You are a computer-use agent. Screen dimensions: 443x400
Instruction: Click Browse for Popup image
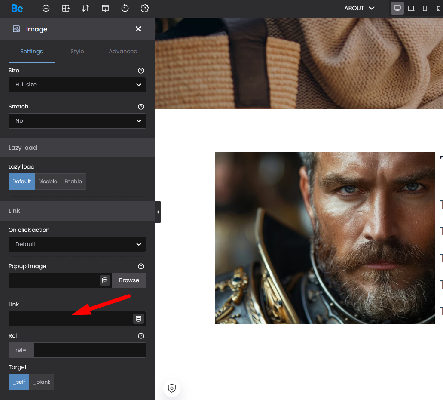[x=129, y=280]
